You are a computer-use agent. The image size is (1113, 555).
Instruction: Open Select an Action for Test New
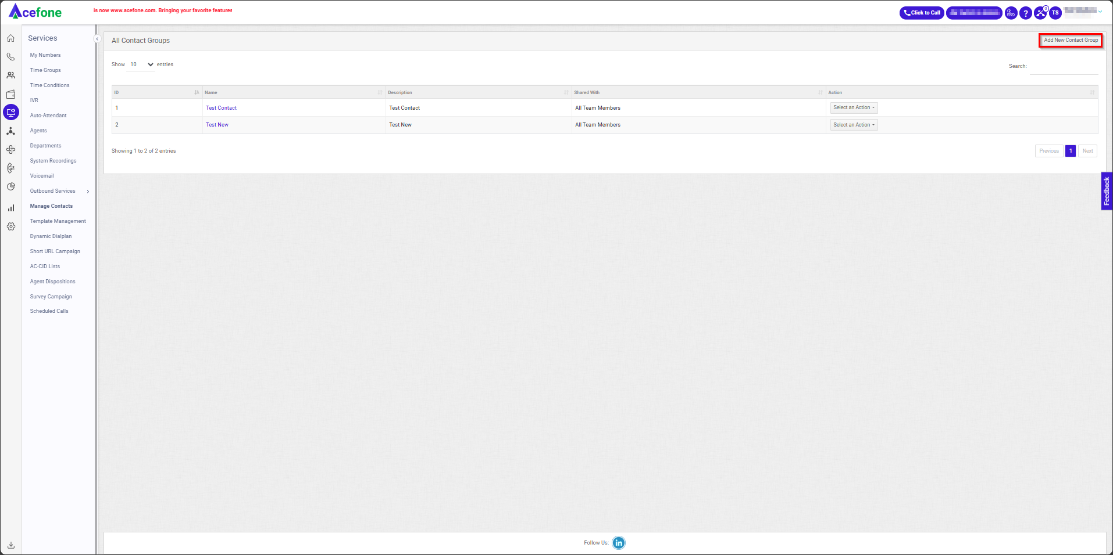point(854,125)
